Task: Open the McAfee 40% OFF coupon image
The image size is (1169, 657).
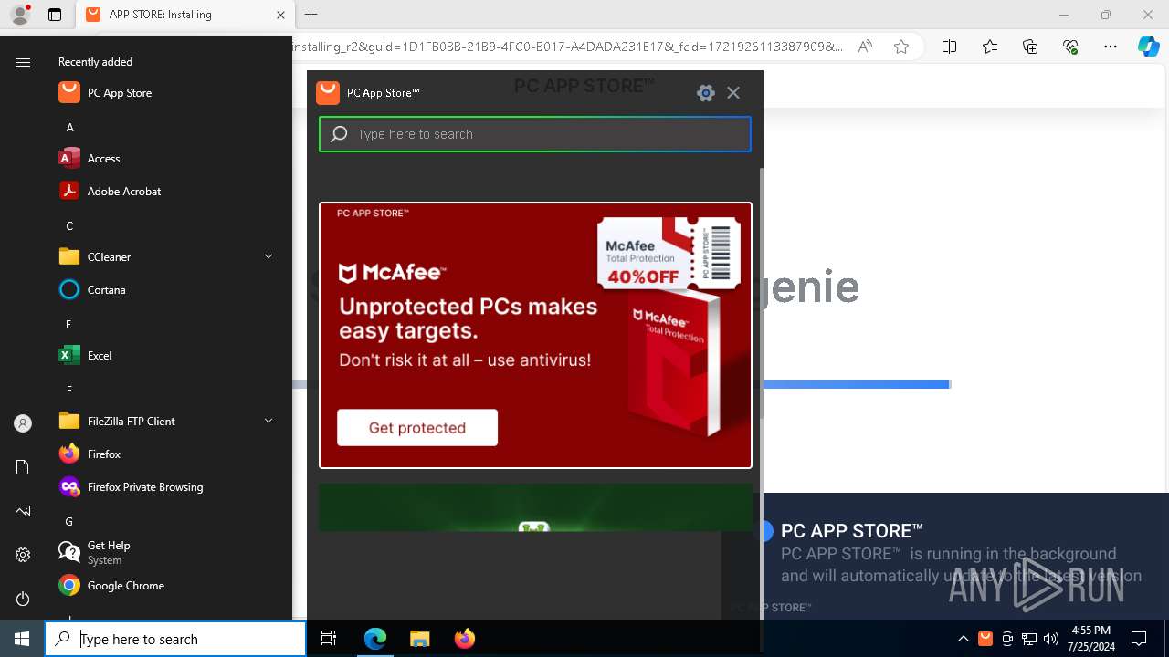Action: point(669,253)
